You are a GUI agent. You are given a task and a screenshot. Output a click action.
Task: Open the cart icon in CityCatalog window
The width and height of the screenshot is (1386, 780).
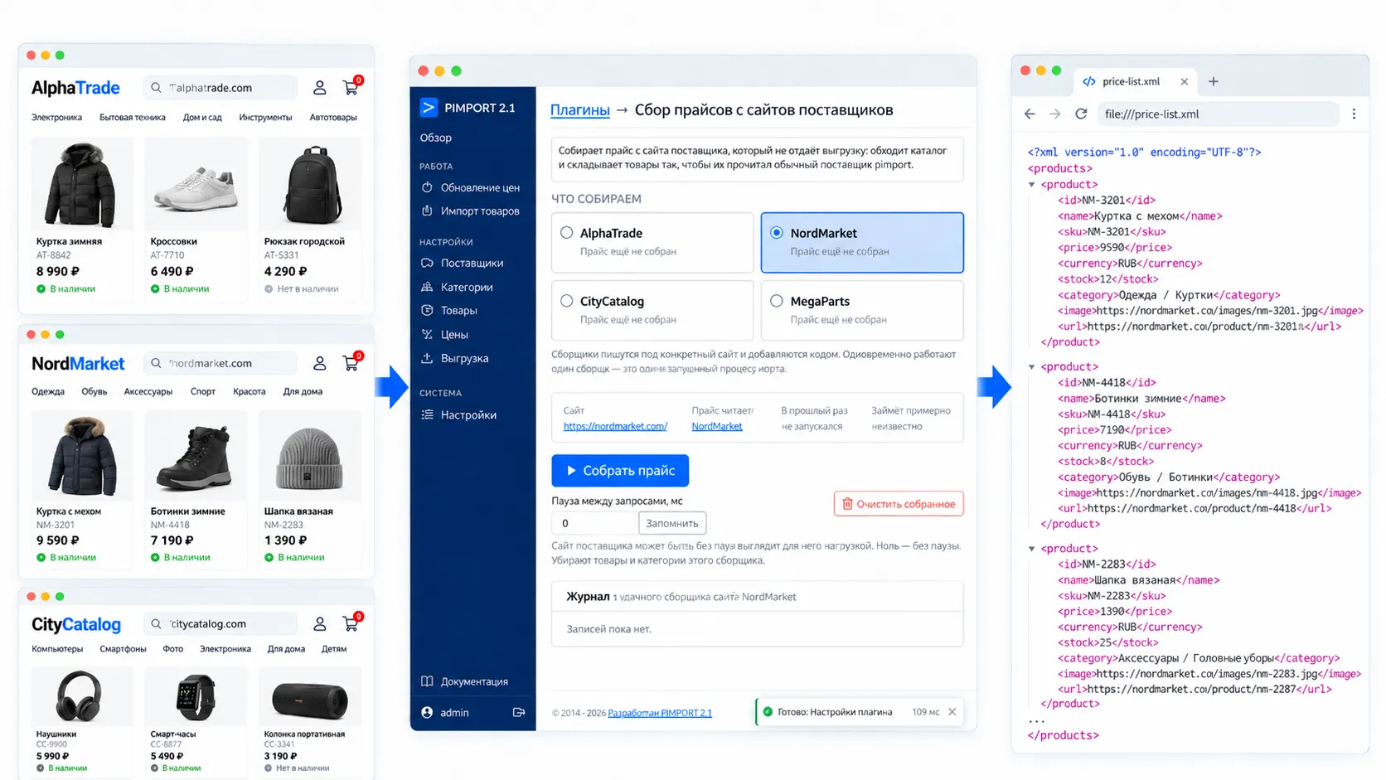coord(351,623)
